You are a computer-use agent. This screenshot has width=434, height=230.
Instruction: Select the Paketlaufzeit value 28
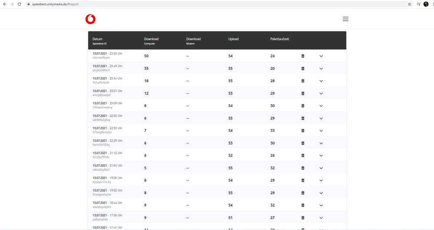coord(272,81)
